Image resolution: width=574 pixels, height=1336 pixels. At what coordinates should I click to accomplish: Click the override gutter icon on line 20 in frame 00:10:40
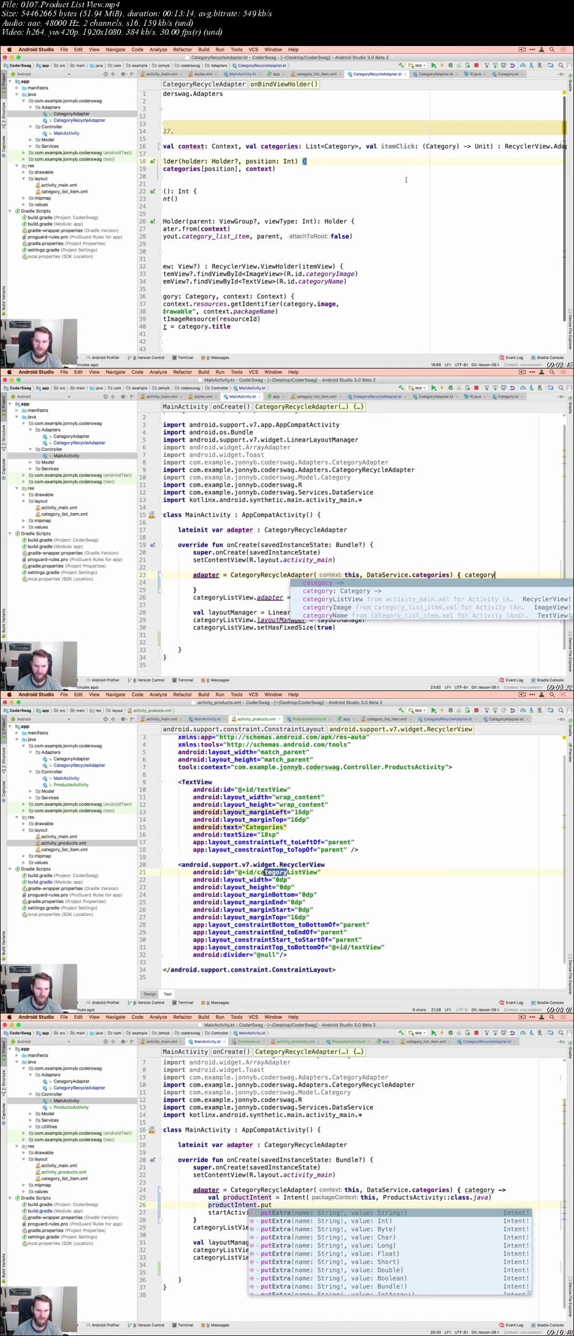(x=152, y=1160)
